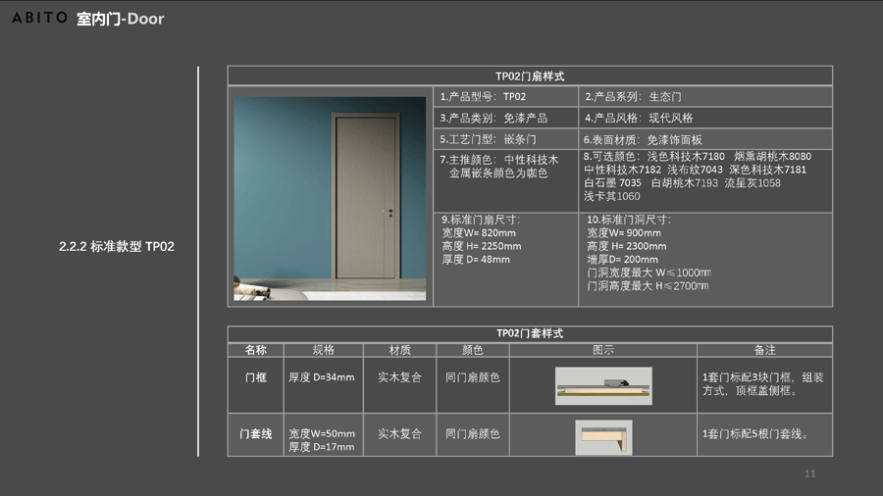Select color option 流星灰1058

[753, 182]
